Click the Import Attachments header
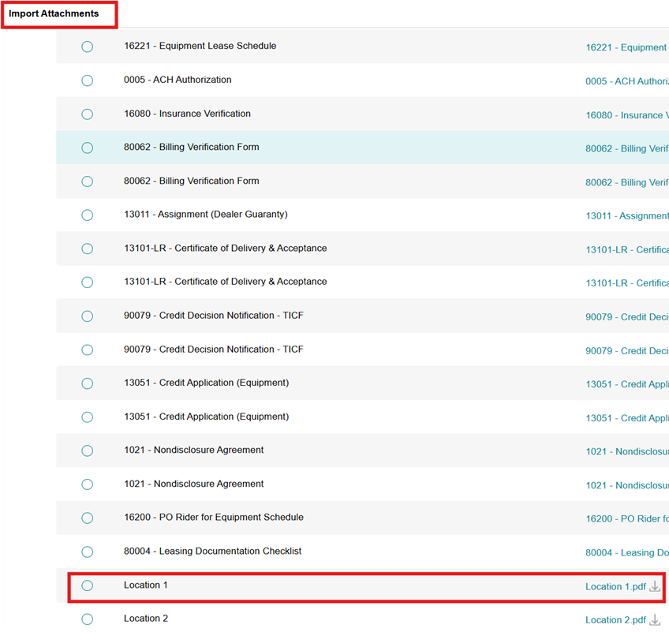This screenshot has height=632, width=669. coord(54,14)
